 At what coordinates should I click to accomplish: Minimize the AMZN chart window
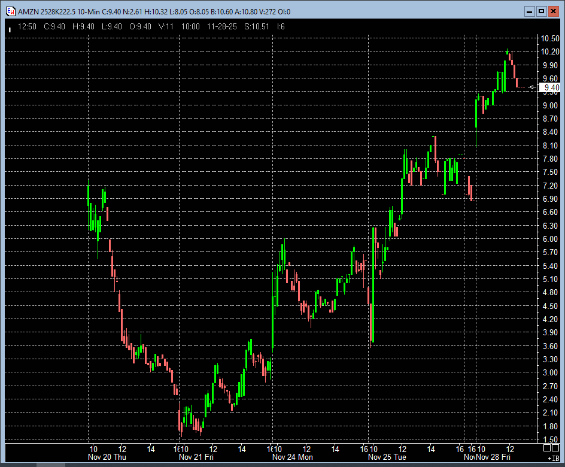[528, 11]
